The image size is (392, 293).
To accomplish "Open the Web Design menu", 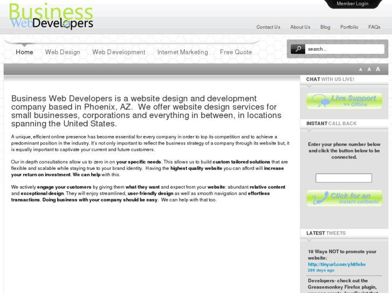I will tap(63, 52).
